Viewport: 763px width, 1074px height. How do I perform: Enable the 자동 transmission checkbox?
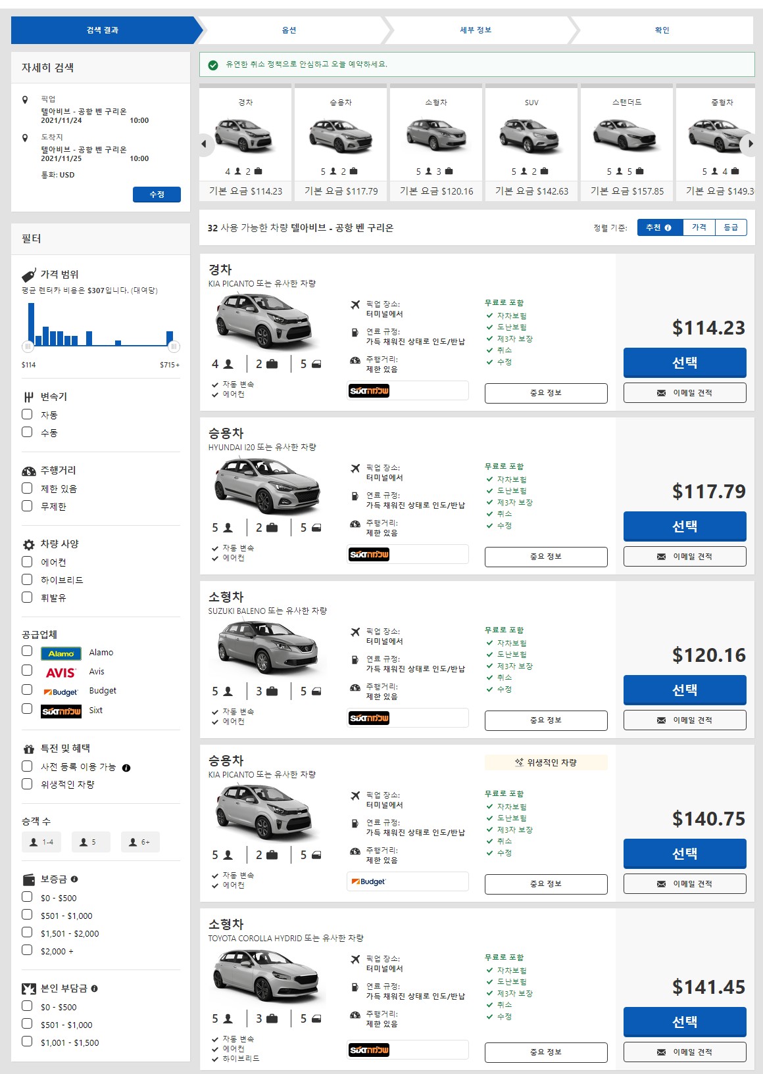point(27,415)
